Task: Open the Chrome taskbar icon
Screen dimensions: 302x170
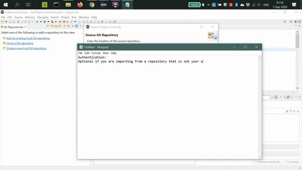Action: click(92, 5)
